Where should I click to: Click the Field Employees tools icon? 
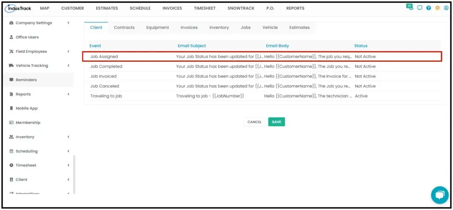tap(12, 52)
